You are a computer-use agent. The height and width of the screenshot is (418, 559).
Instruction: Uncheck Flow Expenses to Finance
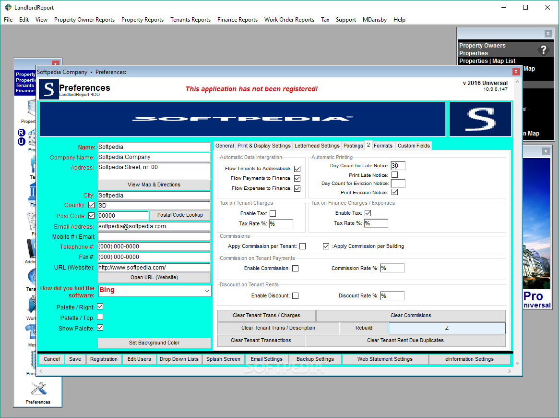[297, 188]
